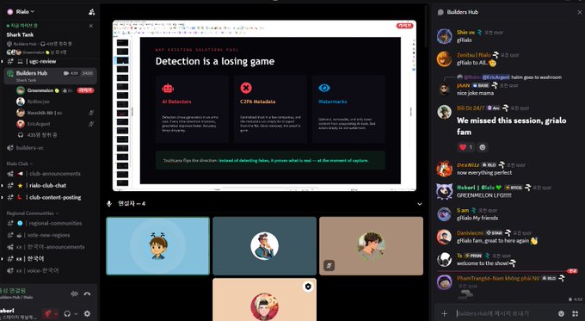Add a reaction to Bili's message
The width and height of the screenshot is (585, 321).
(483, 147)
